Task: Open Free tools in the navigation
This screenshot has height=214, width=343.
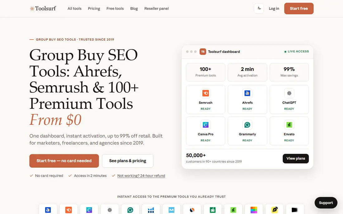Action: click(x=115, y=8)
